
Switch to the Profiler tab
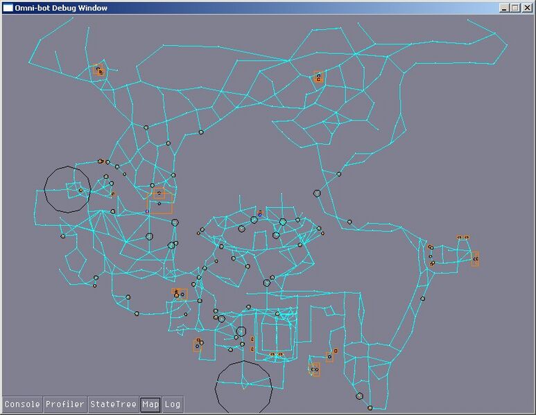click(x=65, y=405)
